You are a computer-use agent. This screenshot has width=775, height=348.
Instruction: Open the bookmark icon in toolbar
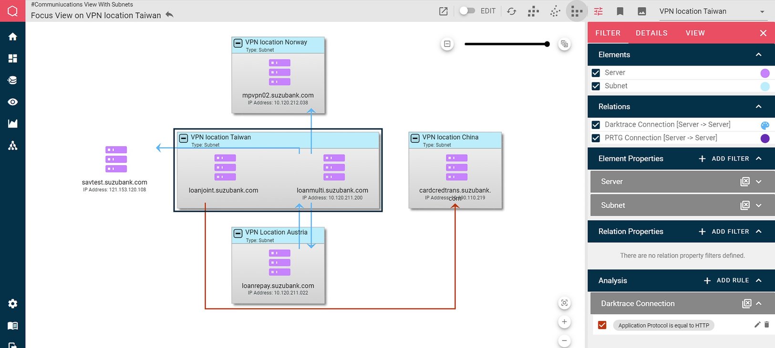point(620,11)
